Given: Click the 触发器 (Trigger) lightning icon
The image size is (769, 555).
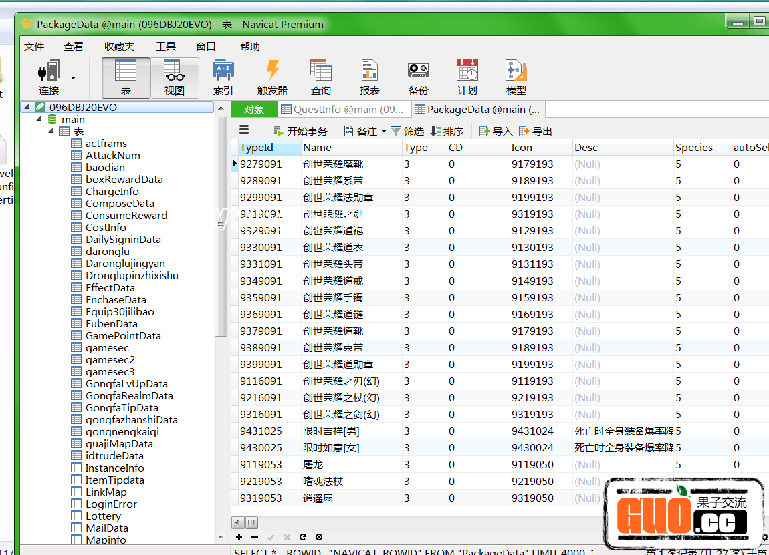Looking at the screenshot, I should pyautogui.click(x=272, y=77).
